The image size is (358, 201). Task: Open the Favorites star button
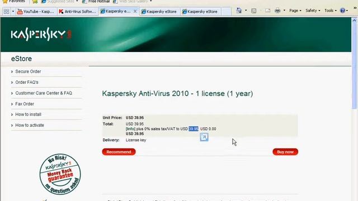[13, 1]
